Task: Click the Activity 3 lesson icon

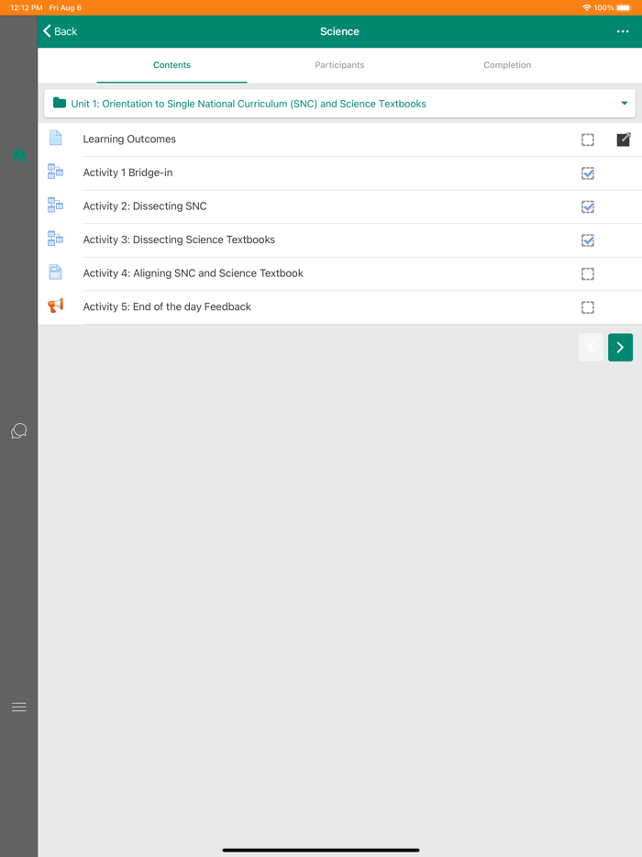Action: tap(55, 239)
